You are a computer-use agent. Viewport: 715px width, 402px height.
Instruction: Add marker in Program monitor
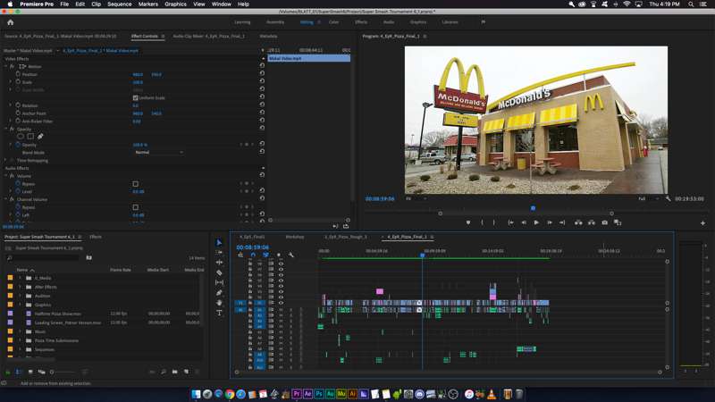467,222
